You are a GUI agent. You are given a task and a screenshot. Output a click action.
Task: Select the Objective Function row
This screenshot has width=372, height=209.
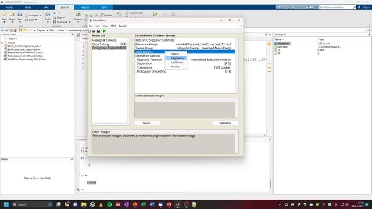pyautogui.click(x=185, y=60)
